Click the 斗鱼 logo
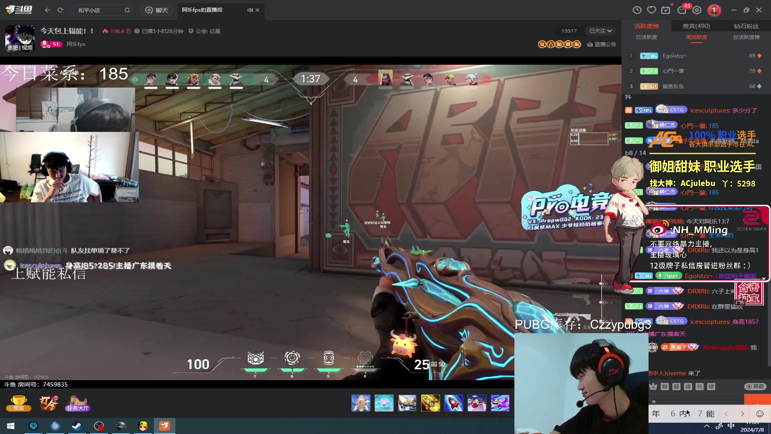Viewport: 771px width, 434px height. [x=19, y=10]
